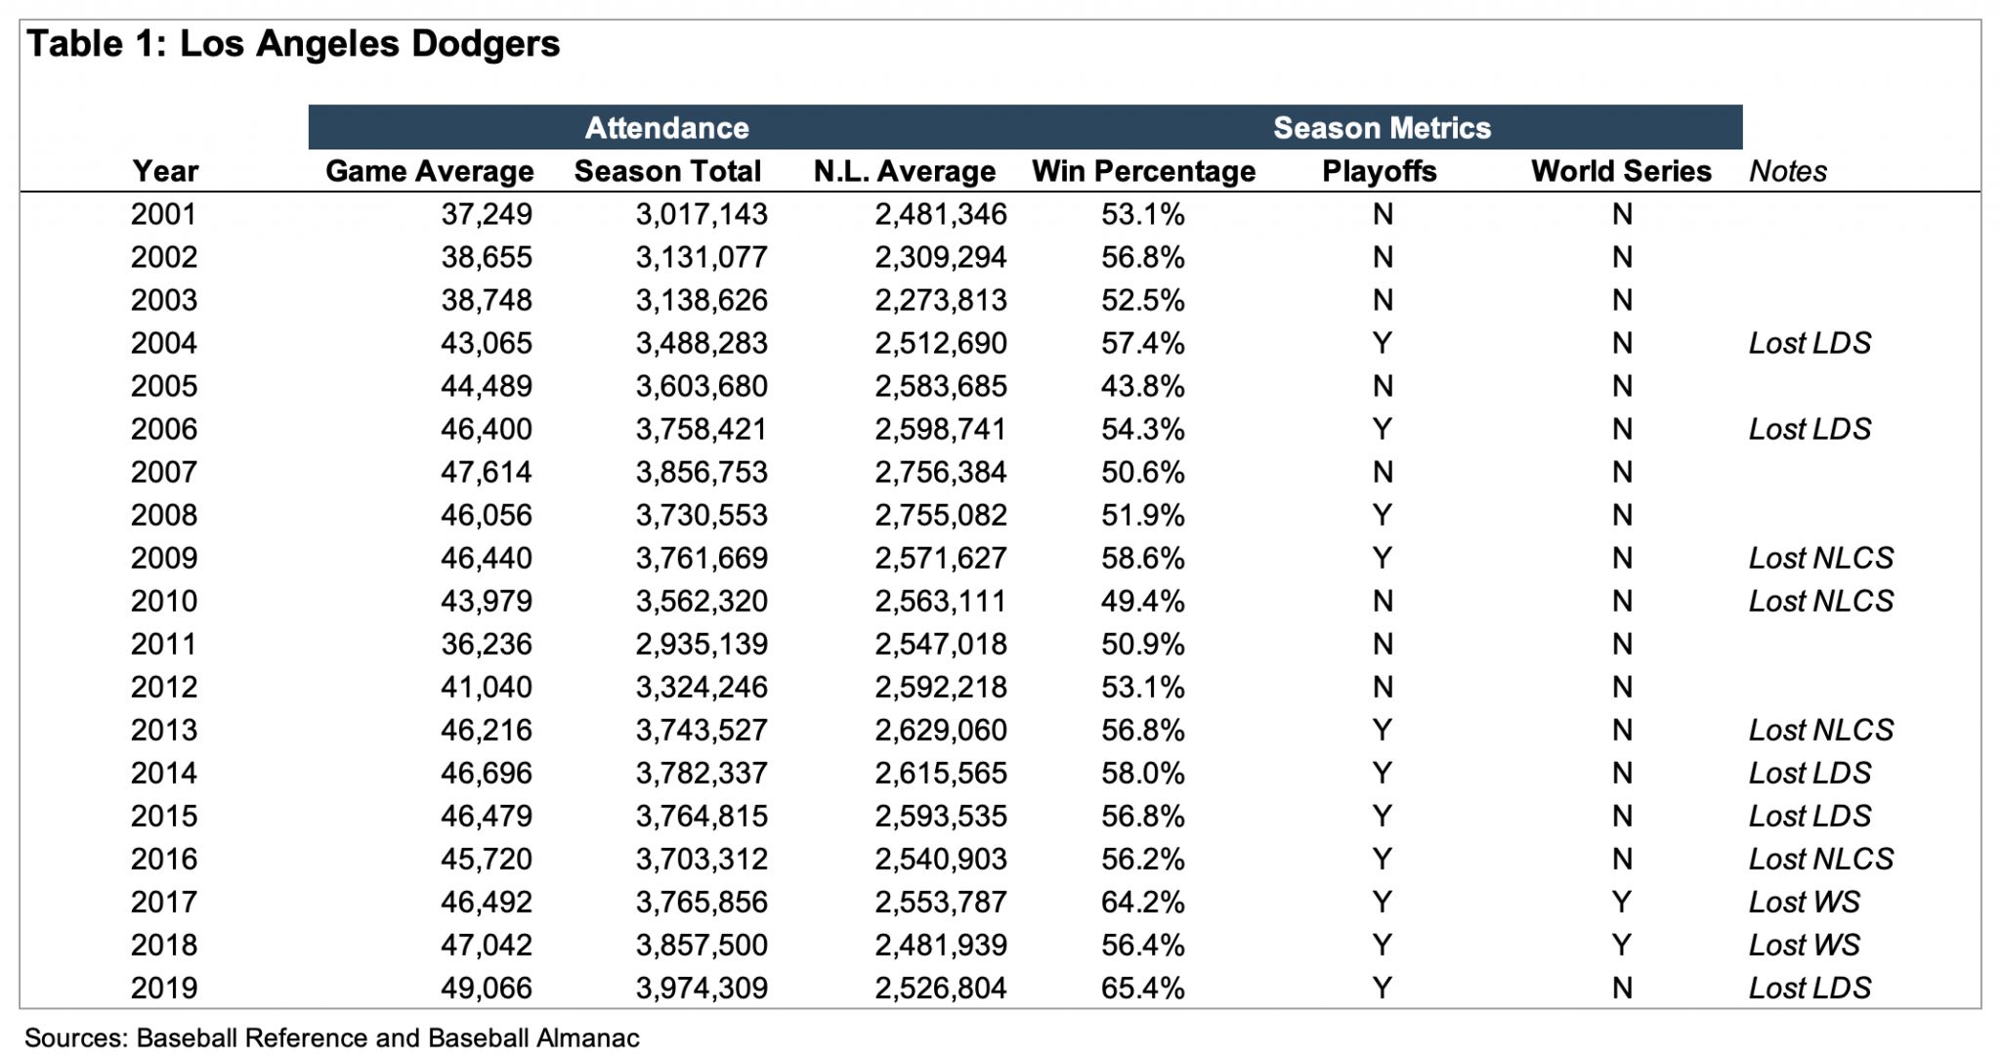Click win percentage 64.2% in the 2017 row
The width and height of the screenshot is (2001, 1060).
tap(1142, 902)
